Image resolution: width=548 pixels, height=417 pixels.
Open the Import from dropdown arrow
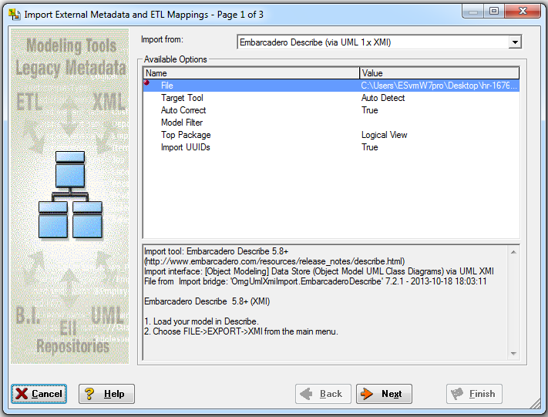tap(514, 42)
